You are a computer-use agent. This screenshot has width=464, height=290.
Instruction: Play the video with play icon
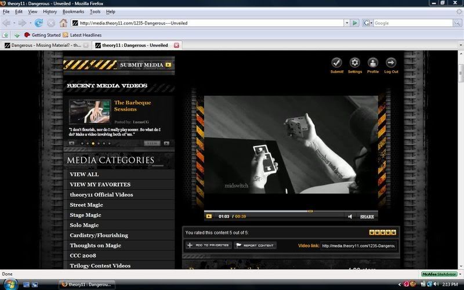(x=209, y=216)
